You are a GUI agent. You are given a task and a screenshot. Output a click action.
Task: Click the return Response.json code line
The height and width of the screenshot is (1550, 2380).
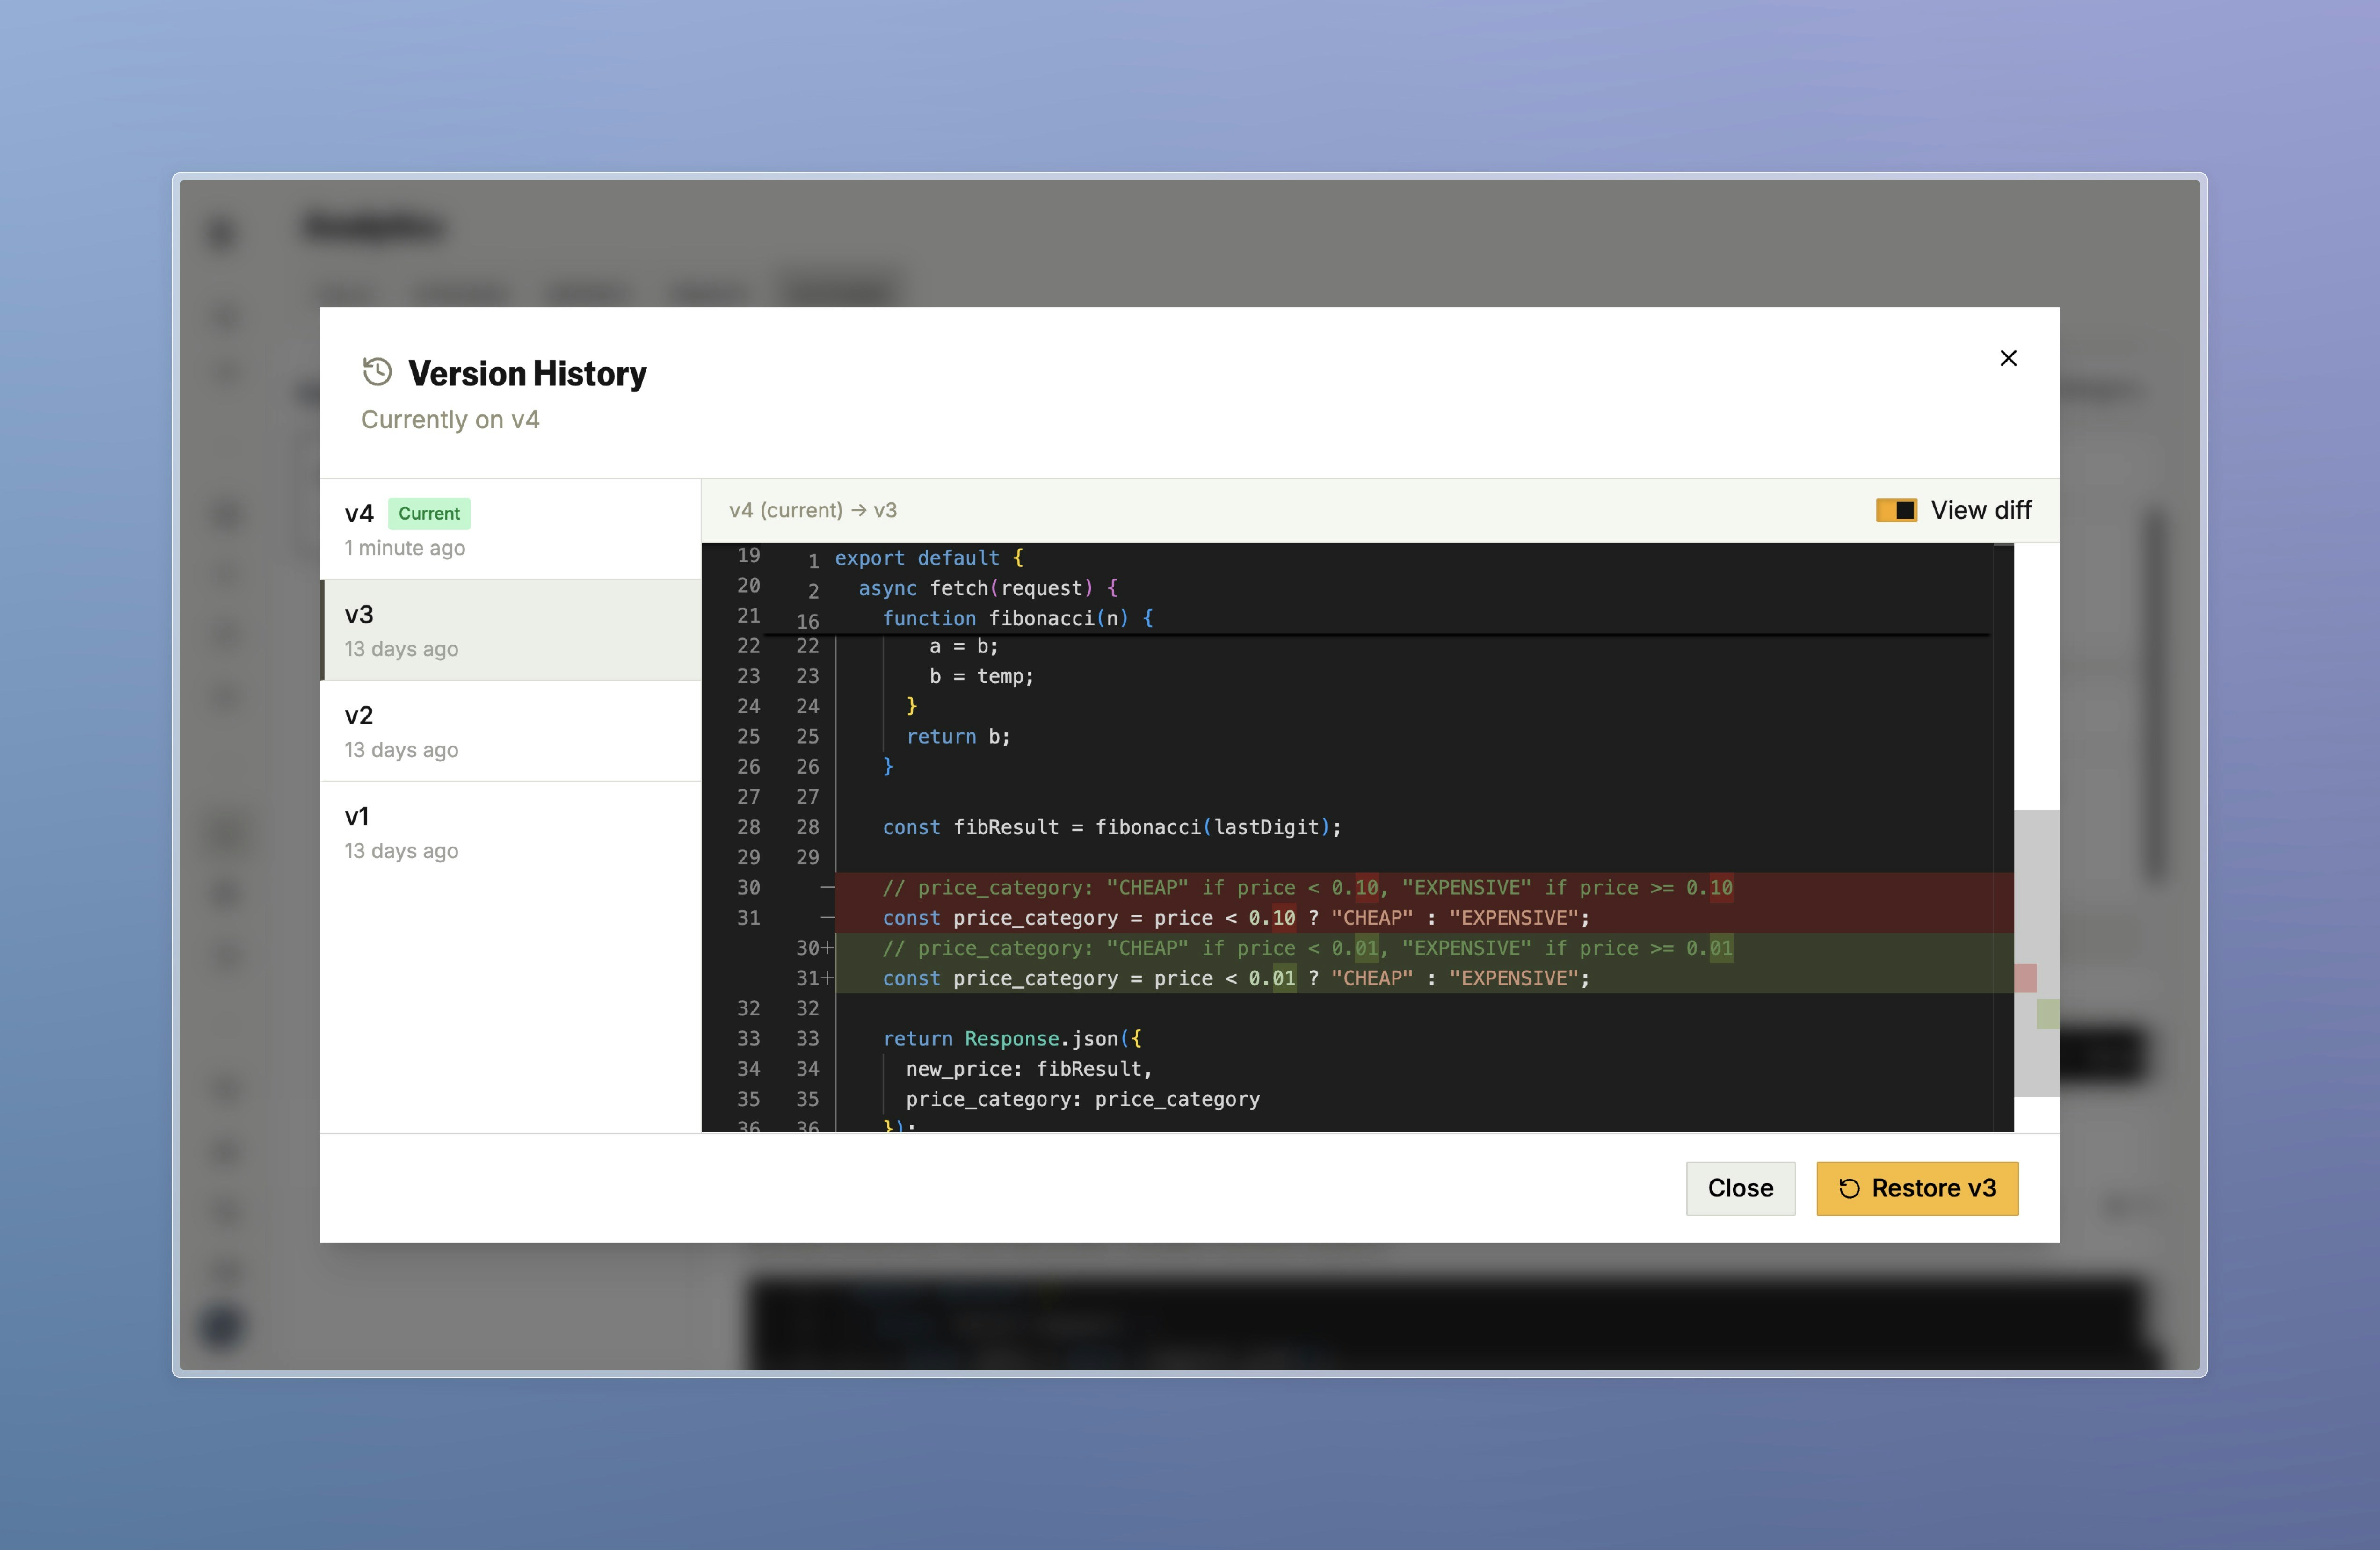tap(1011, 1038)
